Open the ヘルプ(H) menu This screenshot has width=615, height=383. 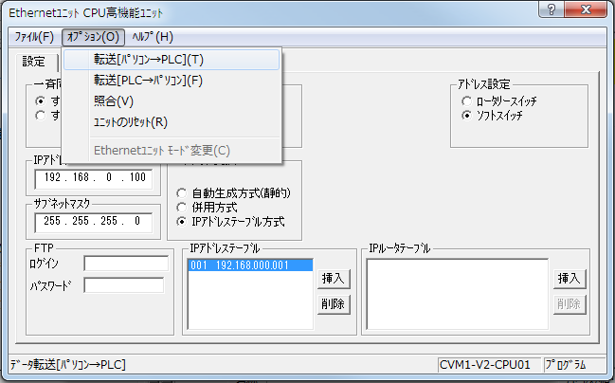(153, 37)
